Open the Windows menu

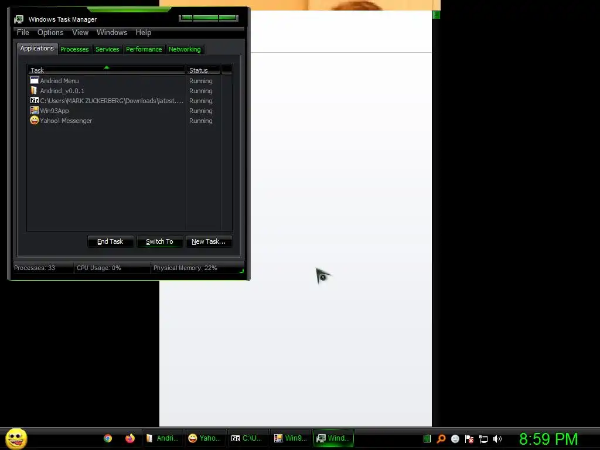112,33
